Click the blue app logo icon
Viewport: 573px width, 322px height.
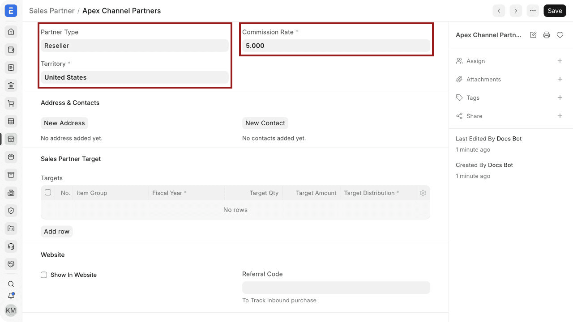click(x=11, y=11)
